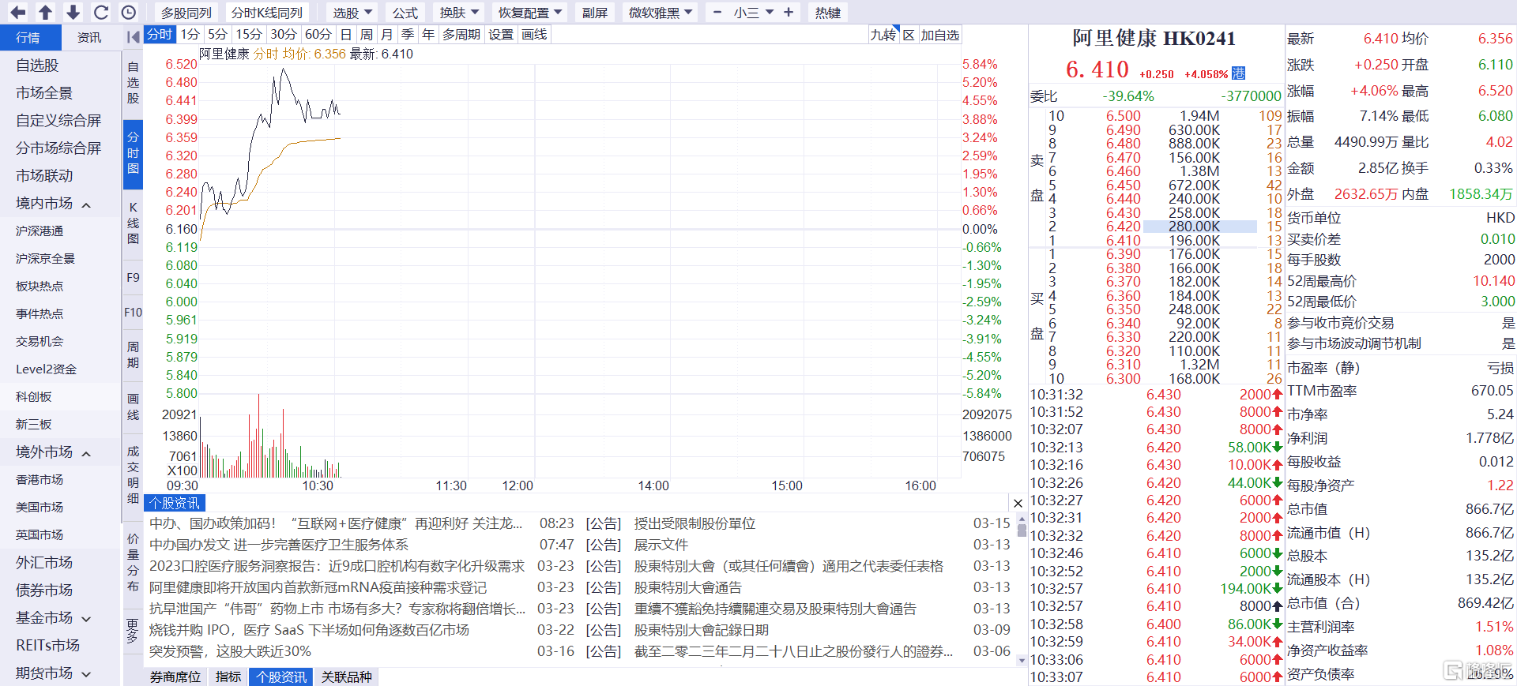Viewport: 1517px width, 686px height.
Task: Click the 多股同列 button
Action: (x=186, y=13)
